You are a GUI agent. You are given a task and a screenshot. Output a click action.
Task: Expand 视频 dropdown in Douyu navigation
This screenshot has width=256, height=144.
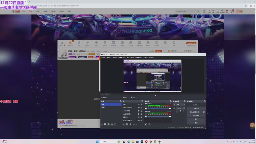[53, 12]
